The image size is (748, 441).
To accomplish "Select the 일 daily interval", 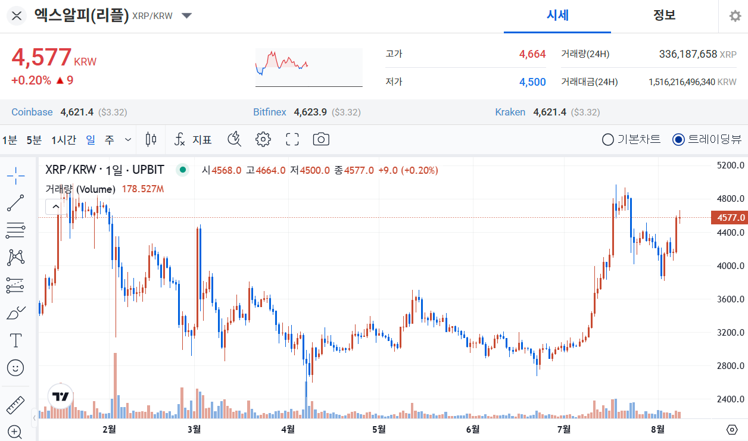I will (x=90, y=140).
